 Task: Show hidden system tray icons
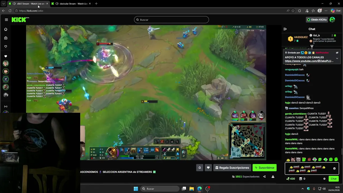[303, 189]
